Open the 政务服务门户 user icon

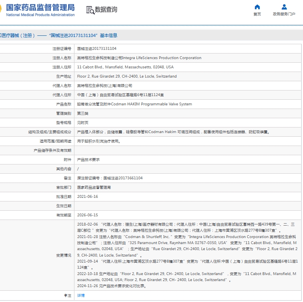coord(284,7)
